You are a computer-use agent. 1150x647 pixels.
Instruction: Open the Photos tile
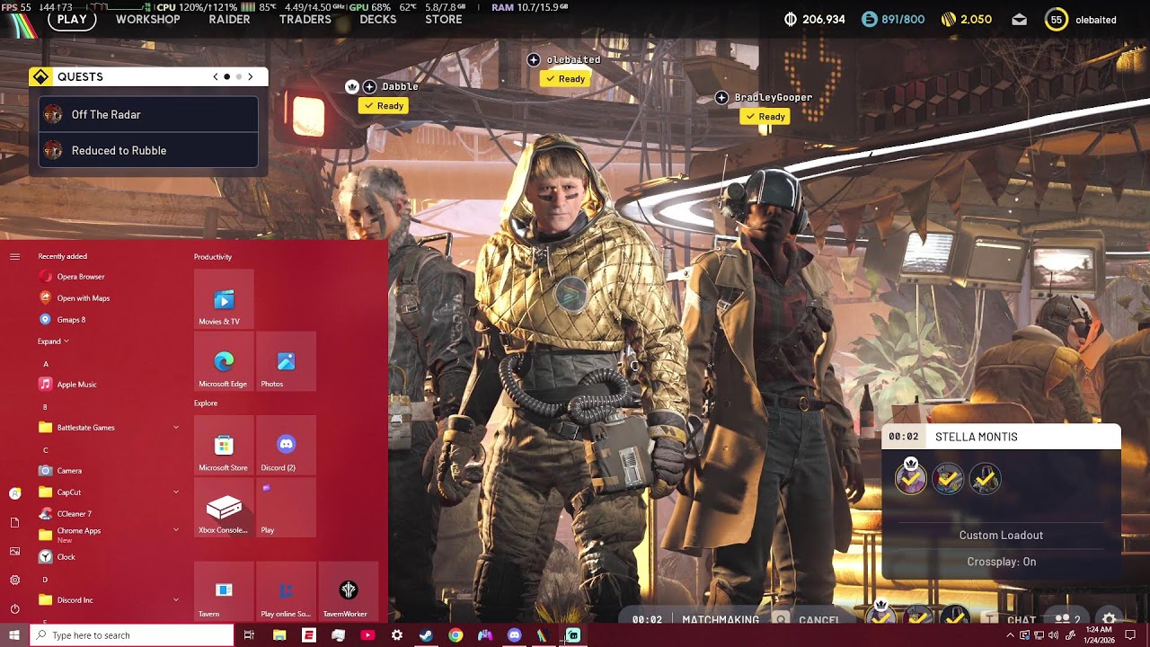coord(286,361)
